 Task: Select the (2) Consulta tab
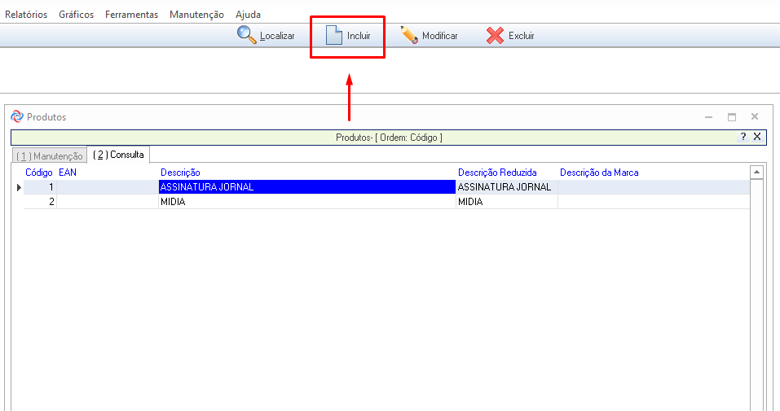pyautogui.click(x=118, y=155)
